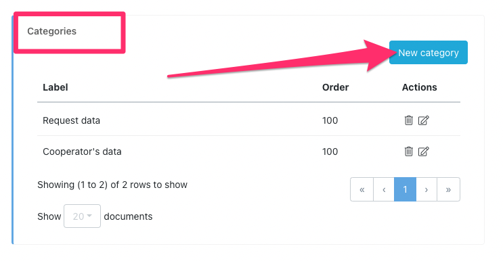
Task: Delete the Cooperator's data category
Action: tap(408, 151)
